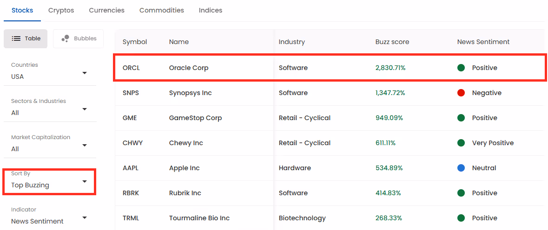Viewport: 548px width, 230px height.
Task: Switch to Bubbles view
Action: click(78, 38)
